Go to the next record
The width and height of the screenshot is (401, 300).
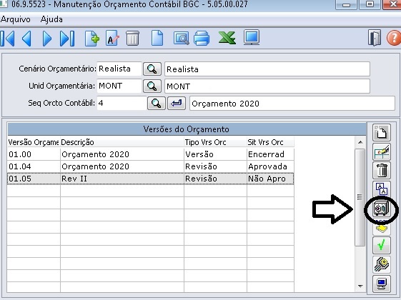pyautogui.click(x=46, y=39)
